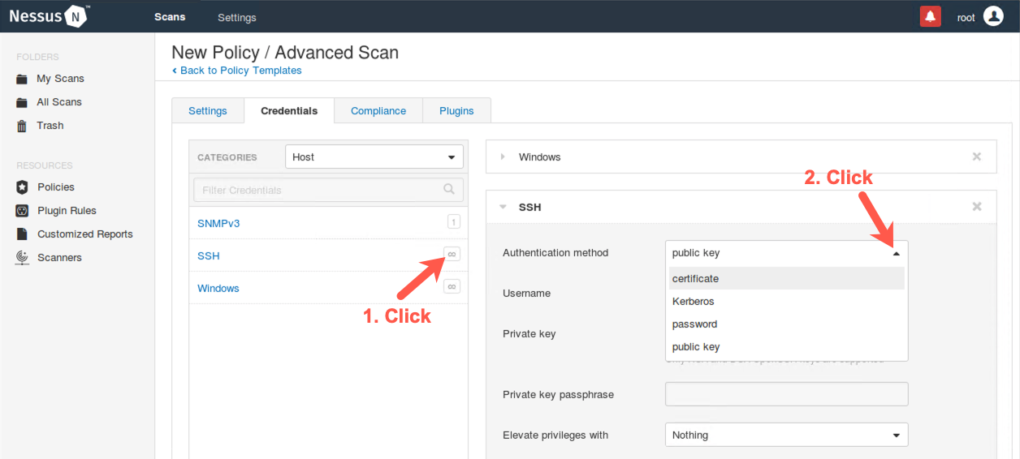Screen dimensions: 1020x459
Task: Click the Authentication method label
Action: (555, 252)
